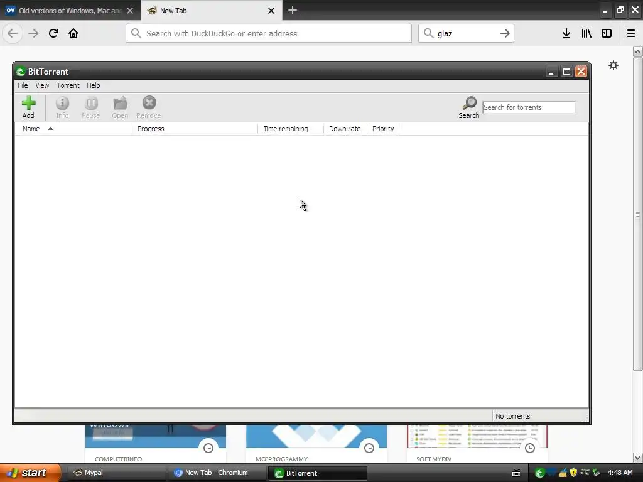This screenshot has height=482, width=643.
Task: Click the Down rate column header
Action: [345, 129]
